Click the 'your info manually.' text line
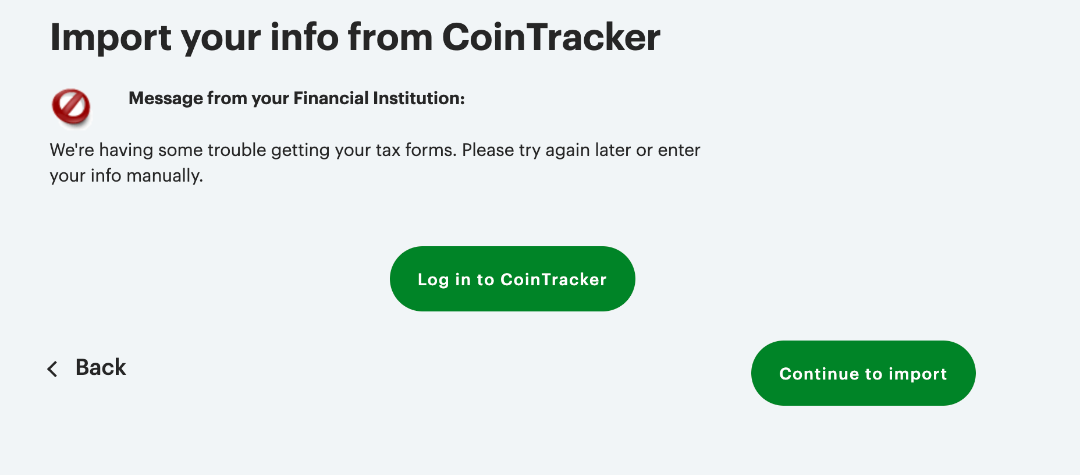Viewport: 1080px width, 475px height. click(x=126, y=176)
